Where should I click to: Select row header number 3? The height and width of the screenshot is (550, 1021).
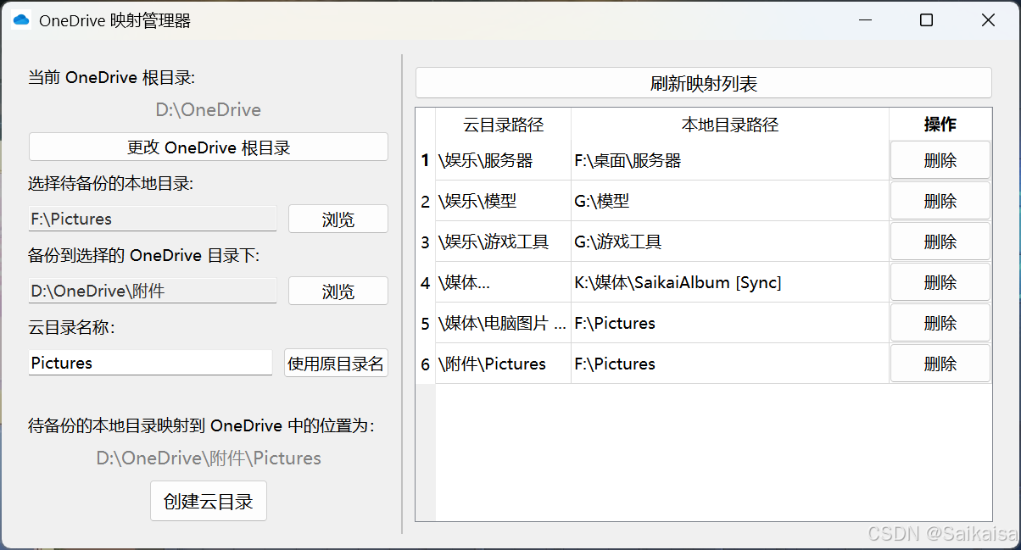426,242
